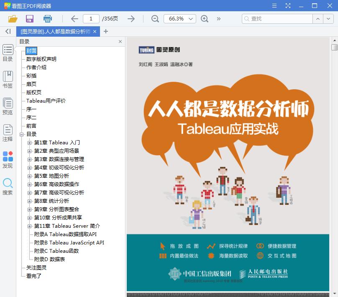Open the 书签 bookmarks panel
Viewport: 338px width, 297px height.
coord(8,80)
